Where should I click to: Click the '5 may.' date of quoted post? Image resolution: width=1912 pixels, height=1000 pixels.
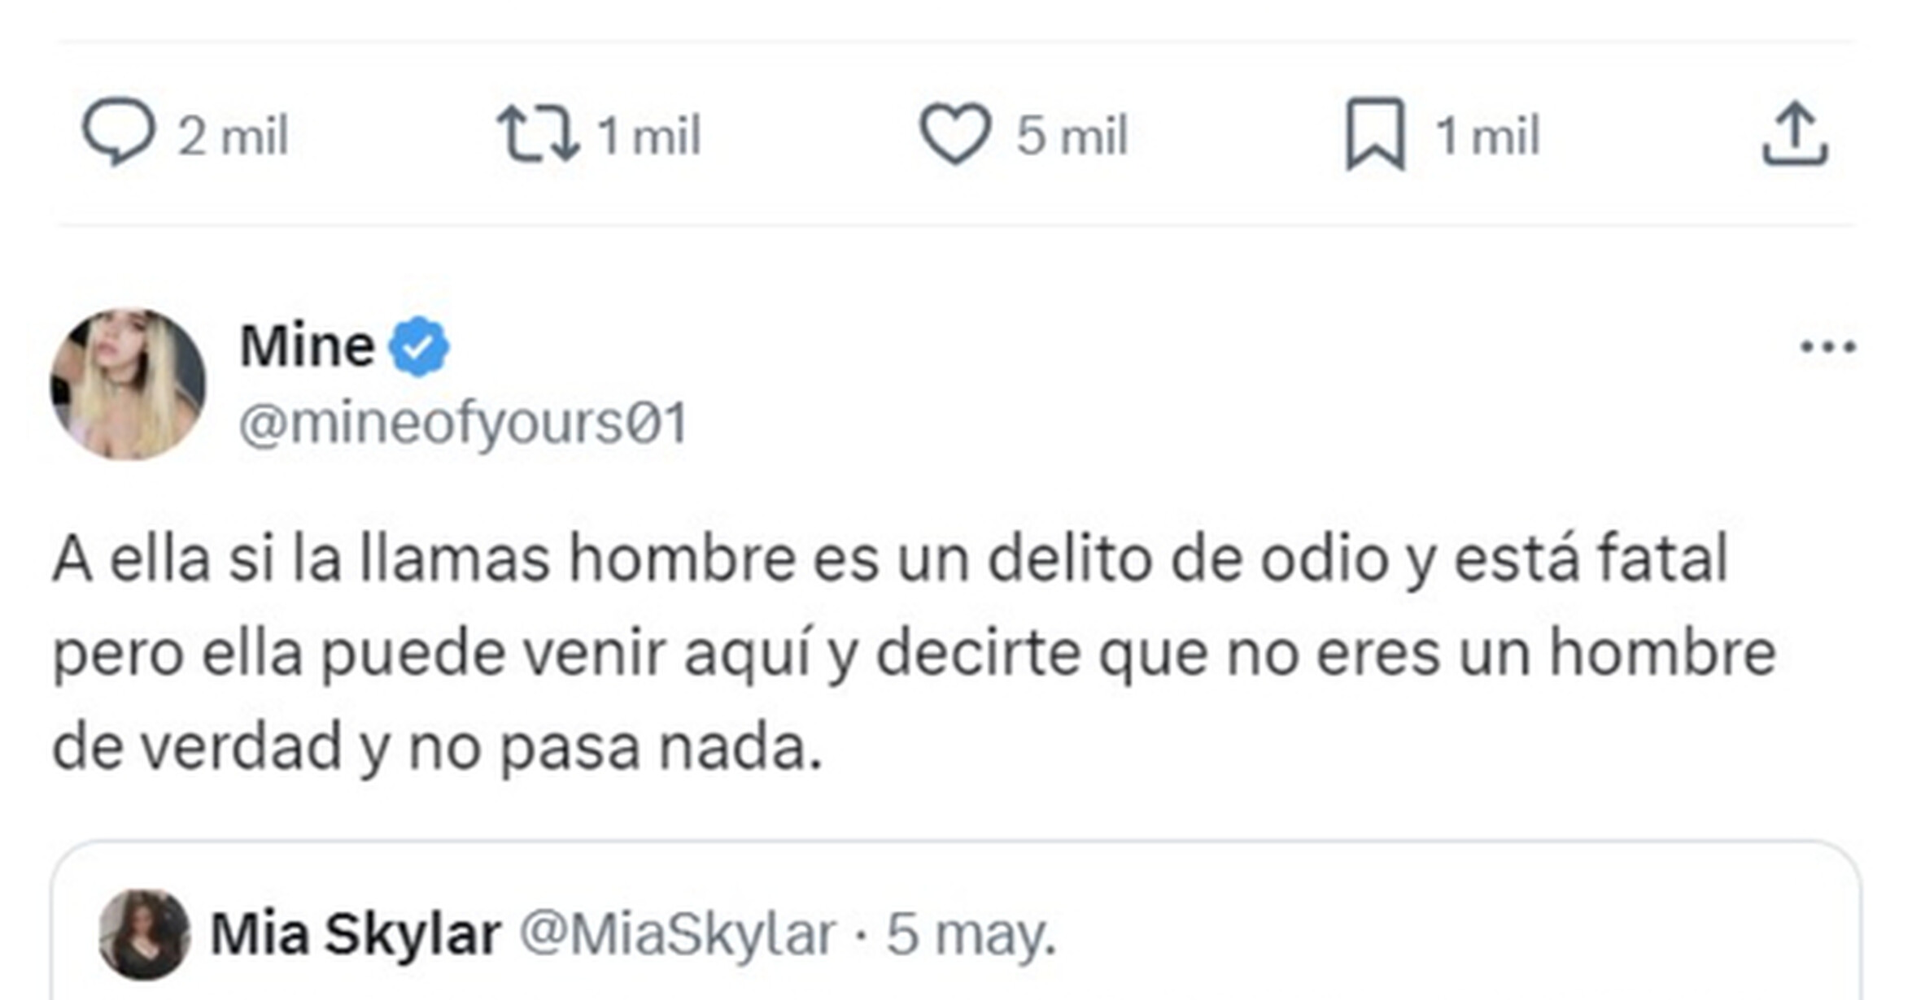[971, 934]
